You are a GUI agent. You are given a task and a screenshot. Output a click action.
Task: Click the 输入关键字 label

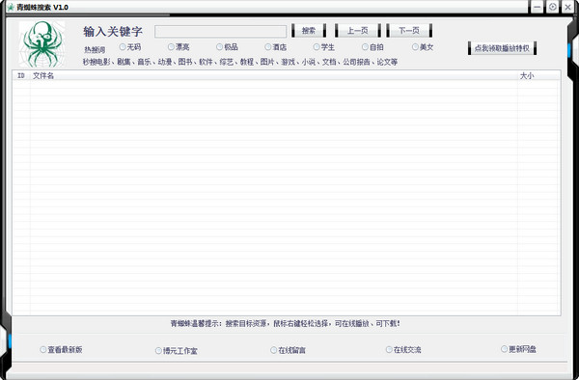(x=113, y=32)
